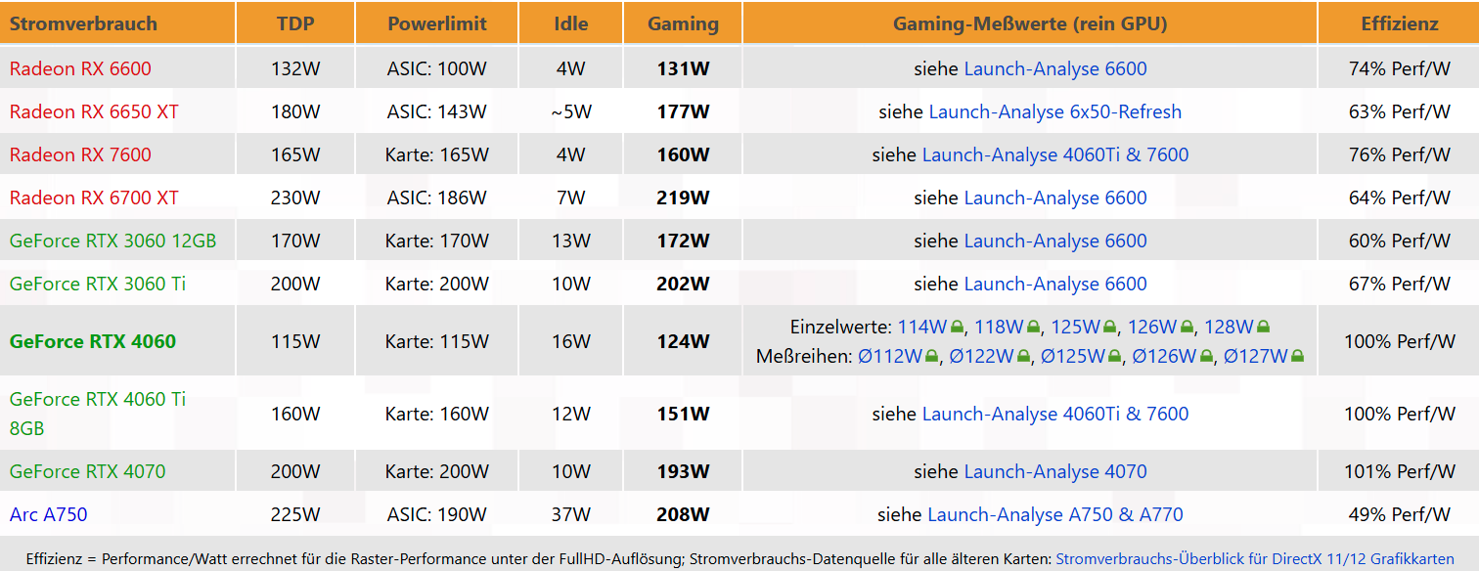Click the lock icon after Ø125W
The image size is (1479, 571).
pos(1114,356)
